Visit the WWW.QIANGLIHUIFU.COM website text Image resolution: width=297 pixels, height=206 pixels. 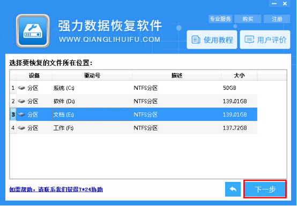point(109,40)
